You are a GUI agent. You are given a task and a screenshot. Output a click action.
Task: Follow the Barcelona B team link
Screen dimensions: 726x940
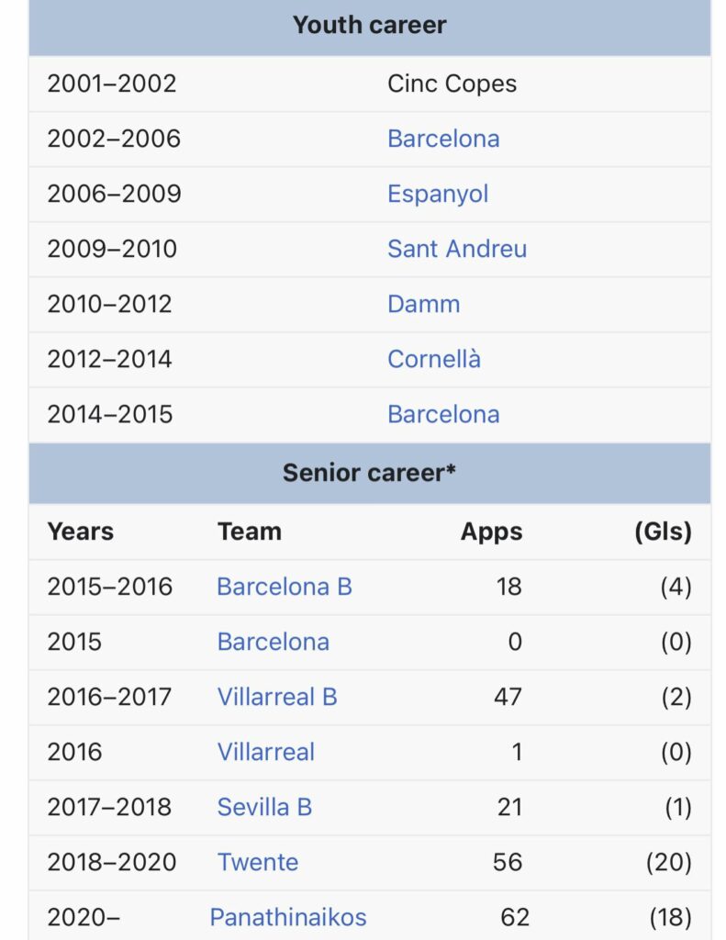(x=285, y=587)
